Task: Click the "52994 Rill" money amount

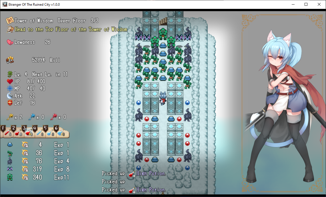Action: [46, 60]
